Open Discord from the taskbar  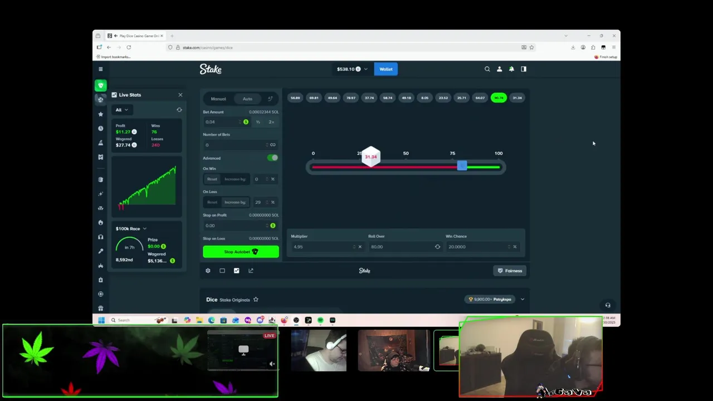[x=260, y=320]
